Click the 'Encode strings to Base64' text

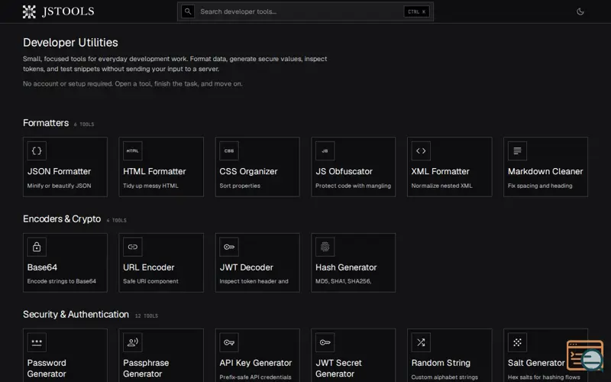click(x=62, y=281)
